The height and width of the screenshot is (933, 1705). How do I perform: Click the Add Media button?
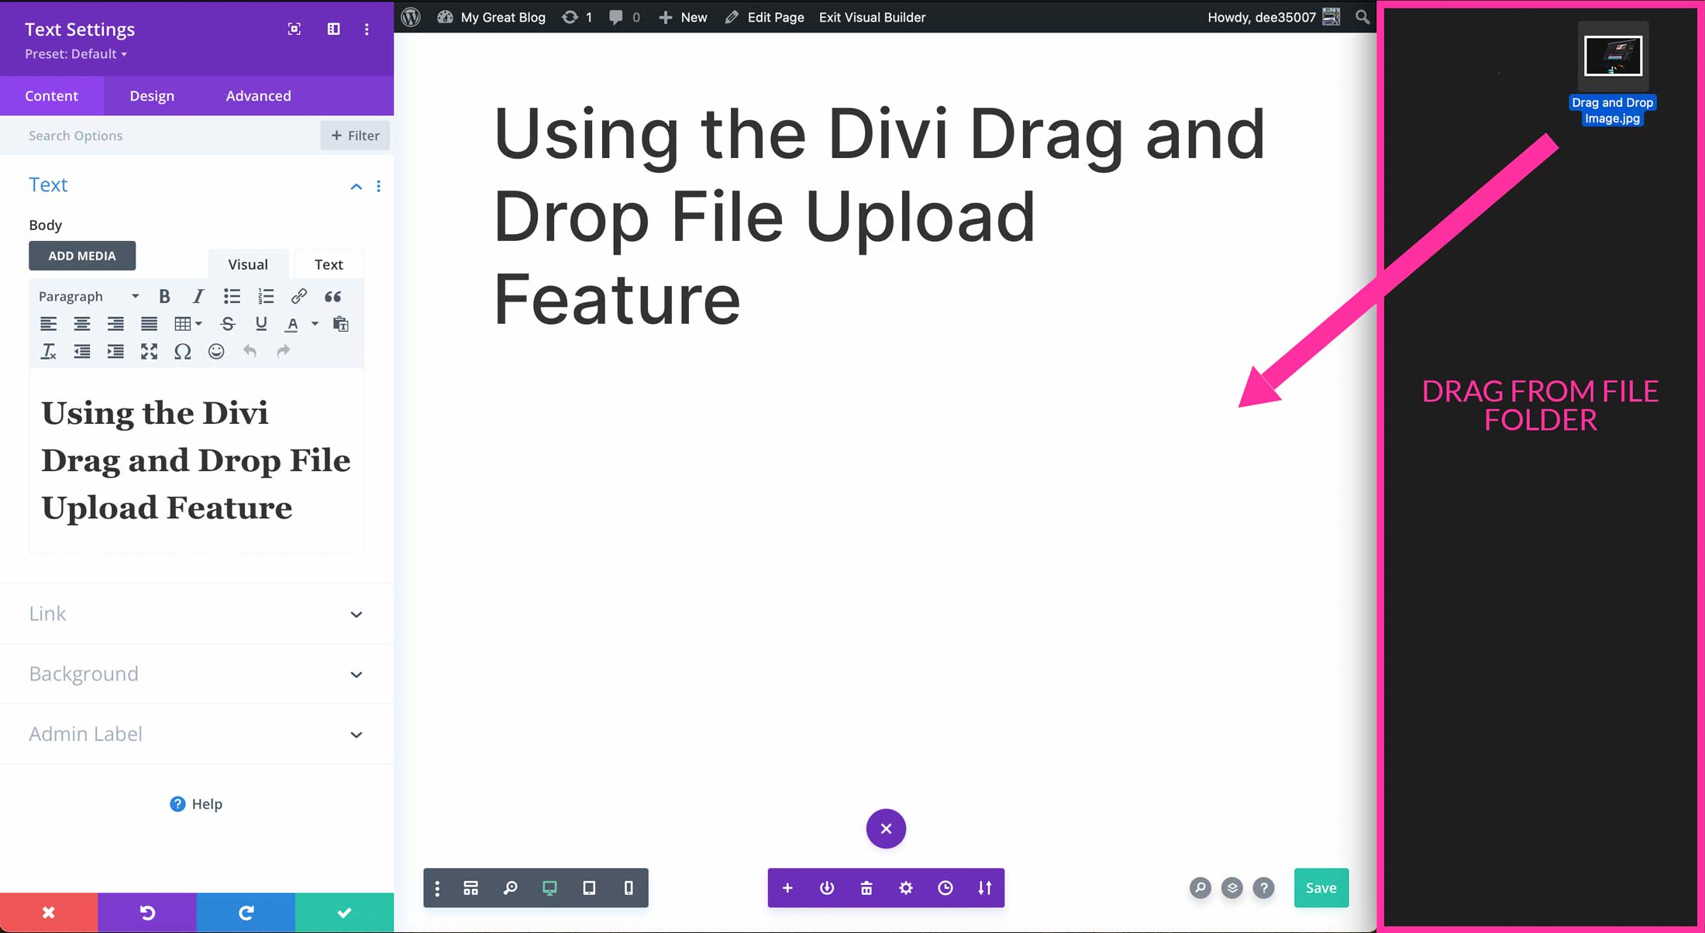click(81, 255)
